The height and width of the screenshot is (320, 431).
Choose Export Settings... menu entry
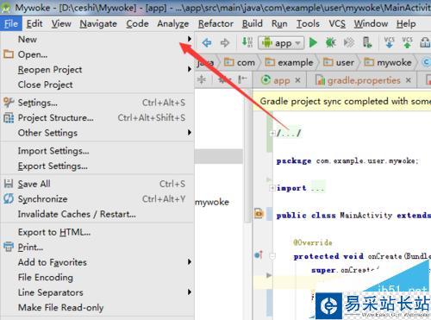click(97, 166)
